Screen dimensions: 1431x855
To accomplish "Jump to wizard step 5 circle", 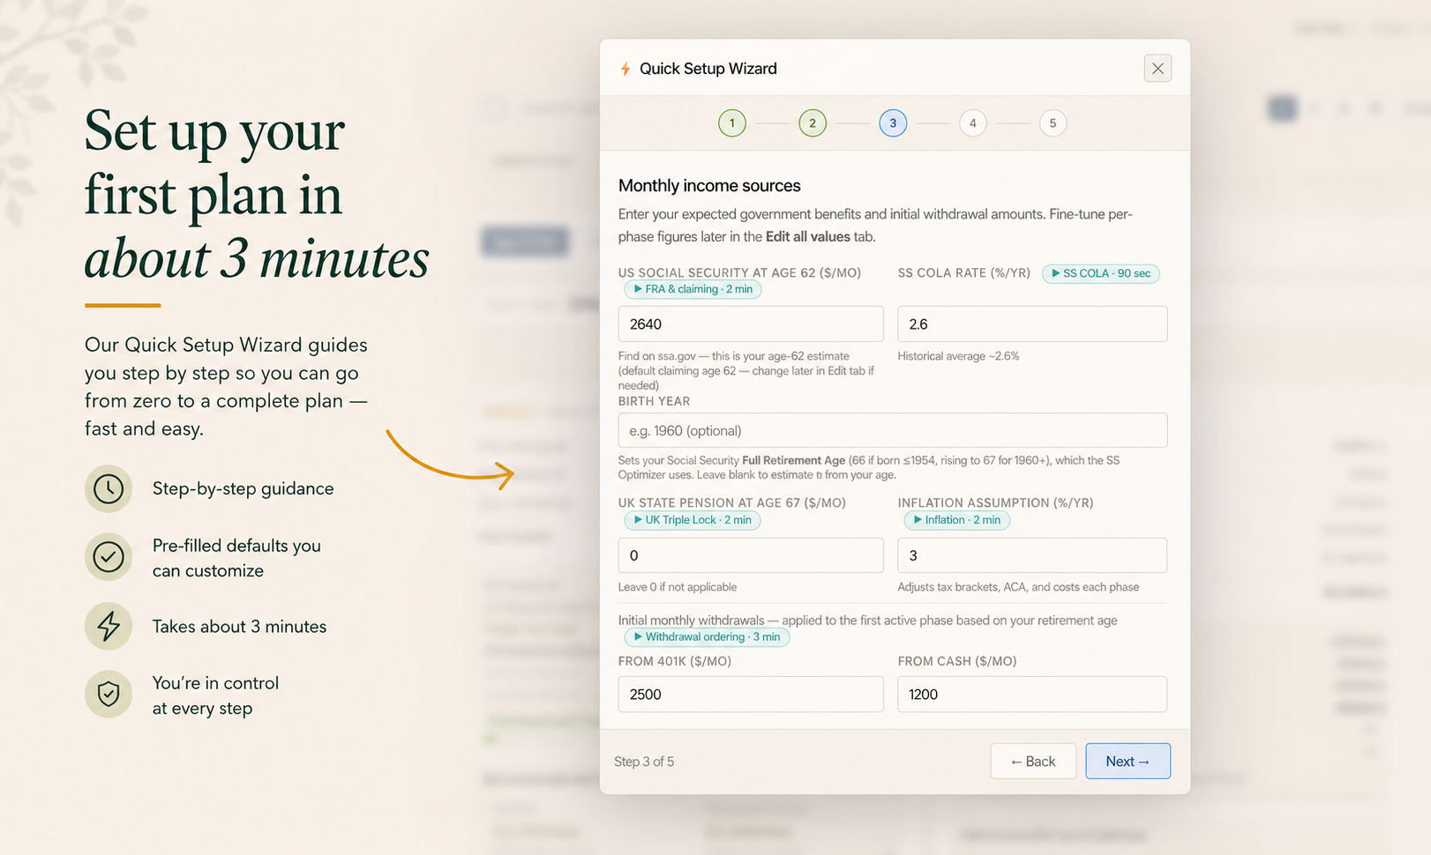I will click(x=1053, y=123).
